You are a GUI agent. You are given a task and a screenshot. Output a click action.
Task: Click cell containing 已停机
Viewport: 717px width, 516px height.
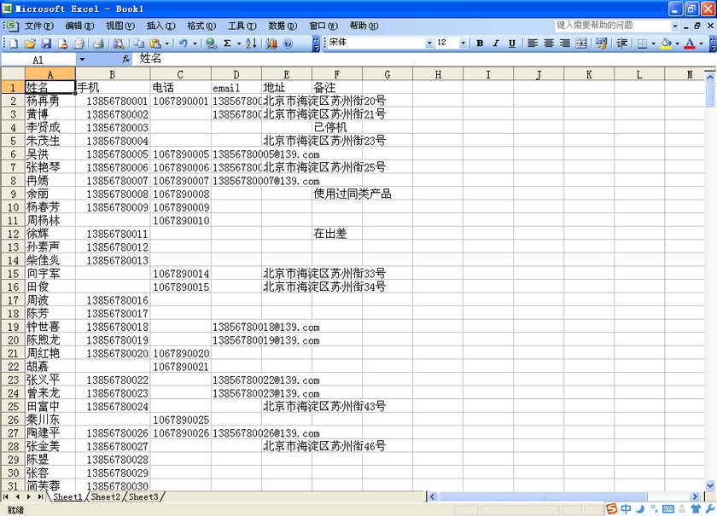tap(337, 127)
